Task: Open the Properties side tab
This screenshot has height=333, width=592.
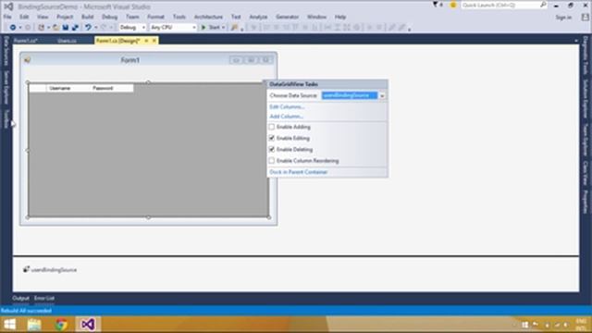Action: pos(586,202)
